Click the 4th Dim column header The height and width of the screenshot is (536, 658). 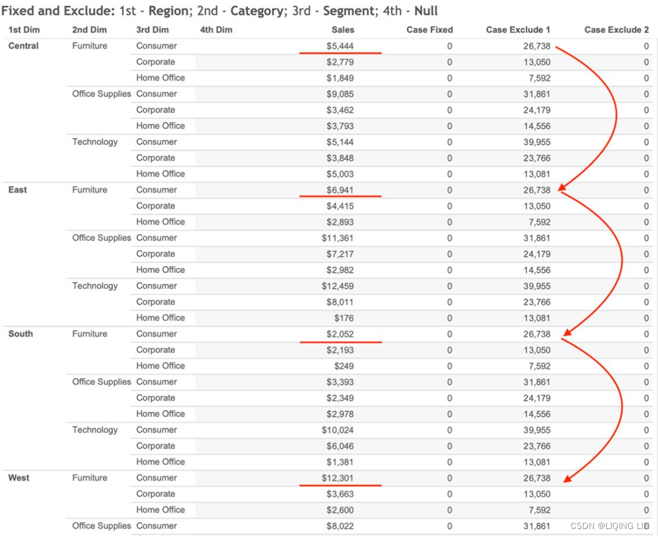click(216, 30)
